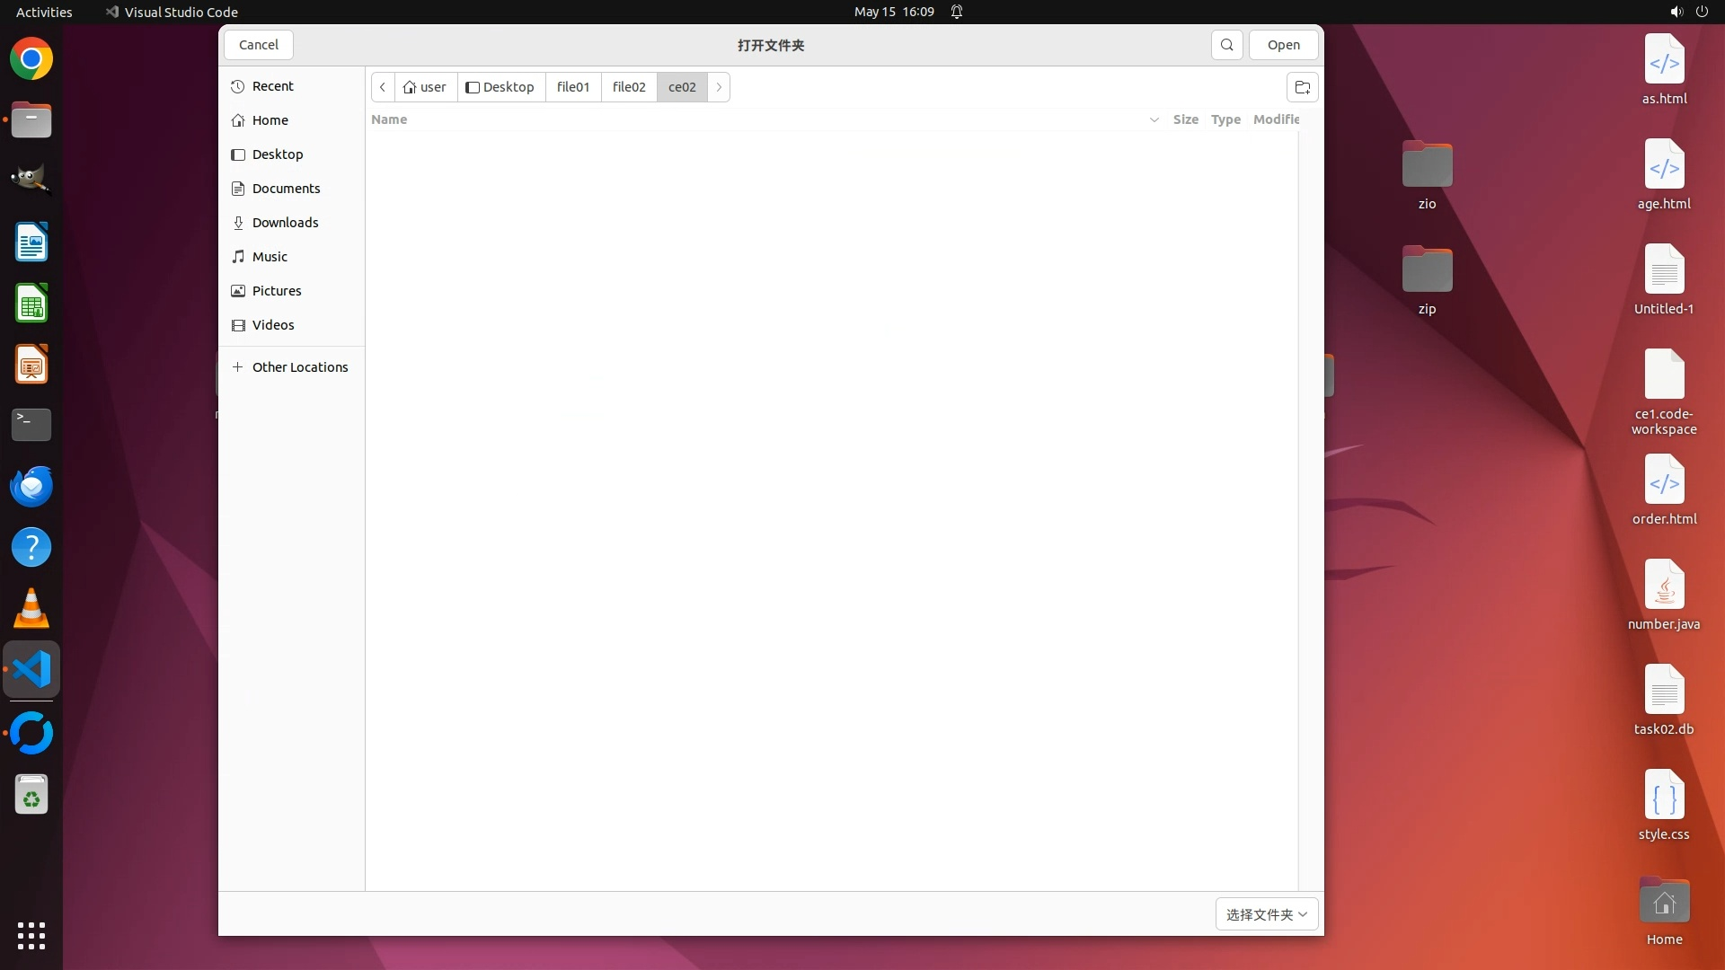The image size is (1725, 970).
Task: Click the volume icon in top bar
Action: (x=1676, y=12)
